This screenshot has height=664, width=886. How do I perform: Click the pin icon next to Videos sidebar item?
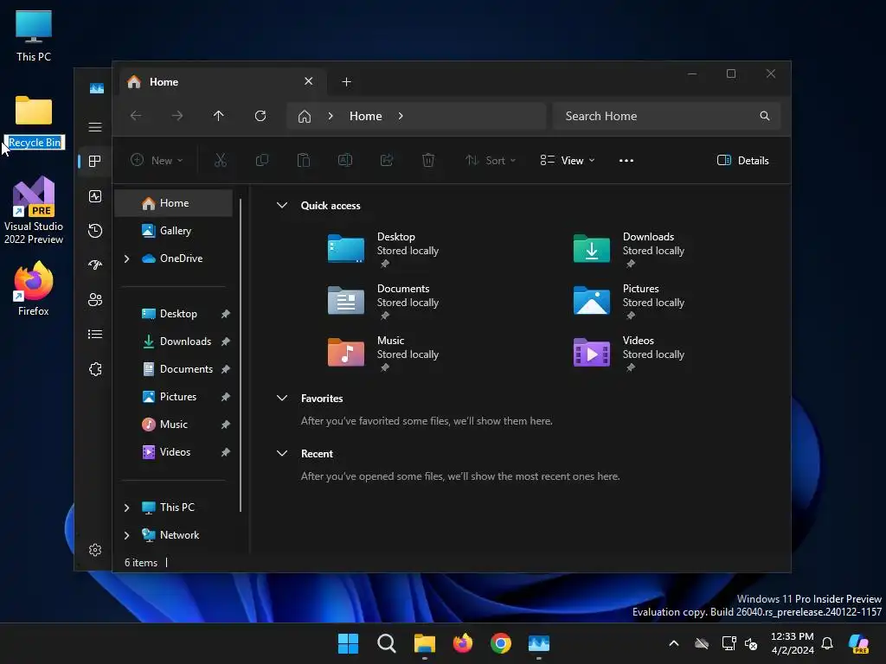tap(226, 452)
